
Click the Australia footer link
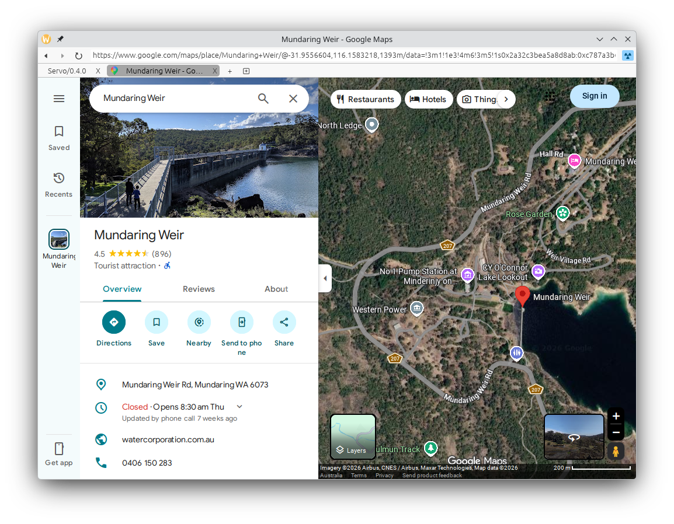point(331,476)
